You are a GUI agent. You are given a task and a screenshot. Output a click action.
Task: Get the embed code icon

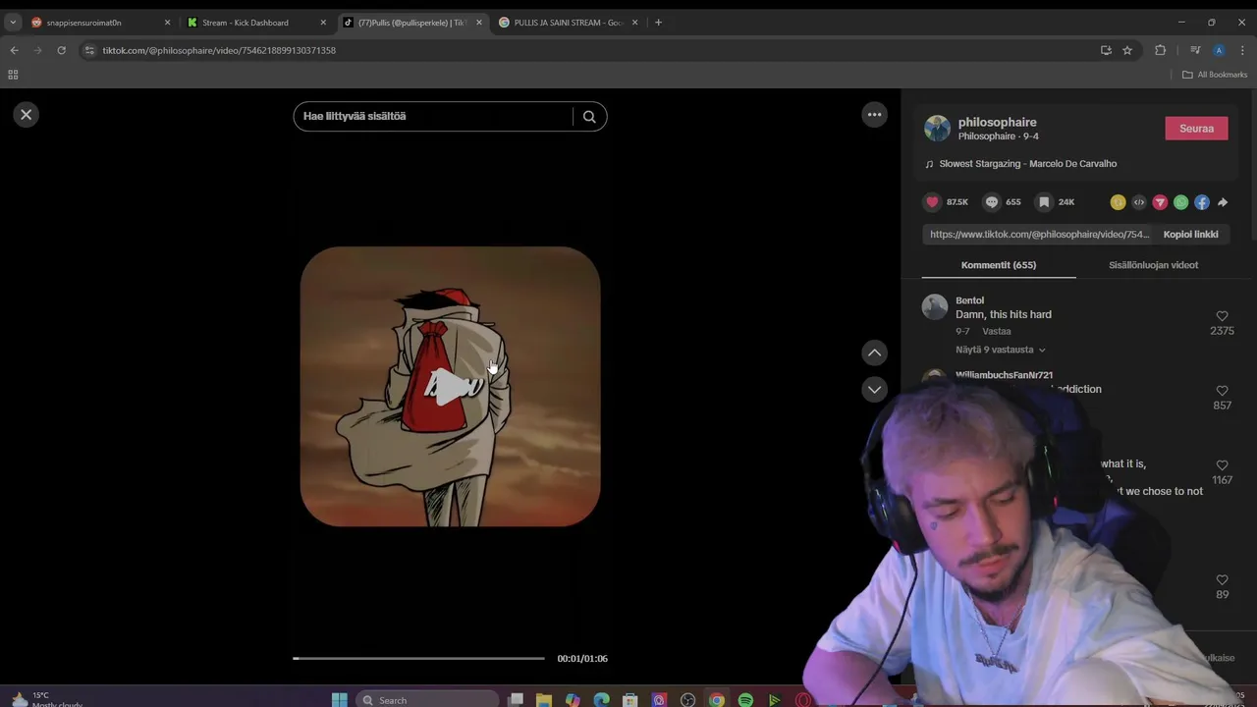point(1139,202)
